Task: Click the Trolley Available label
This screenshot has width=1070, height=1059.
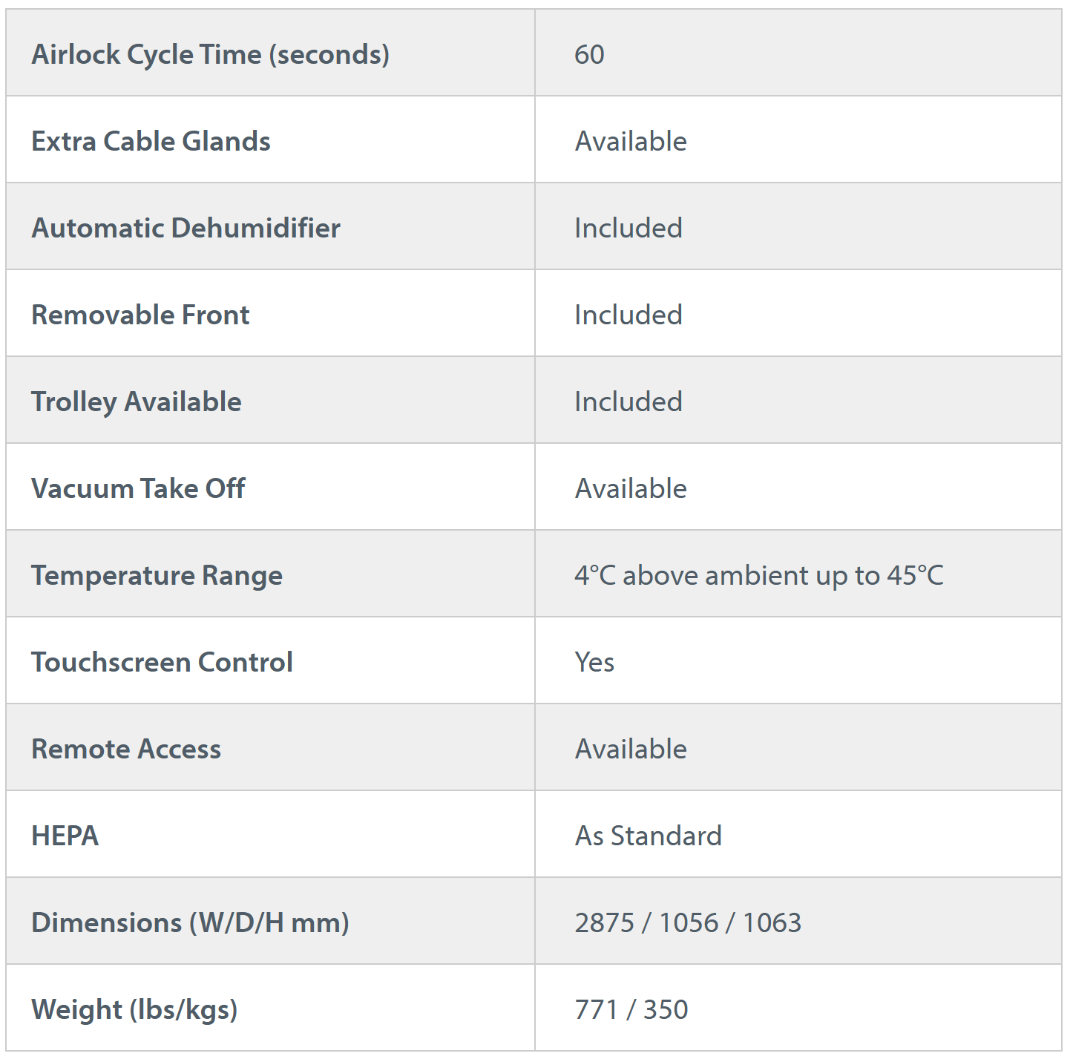Action: [x=137, y=401]
